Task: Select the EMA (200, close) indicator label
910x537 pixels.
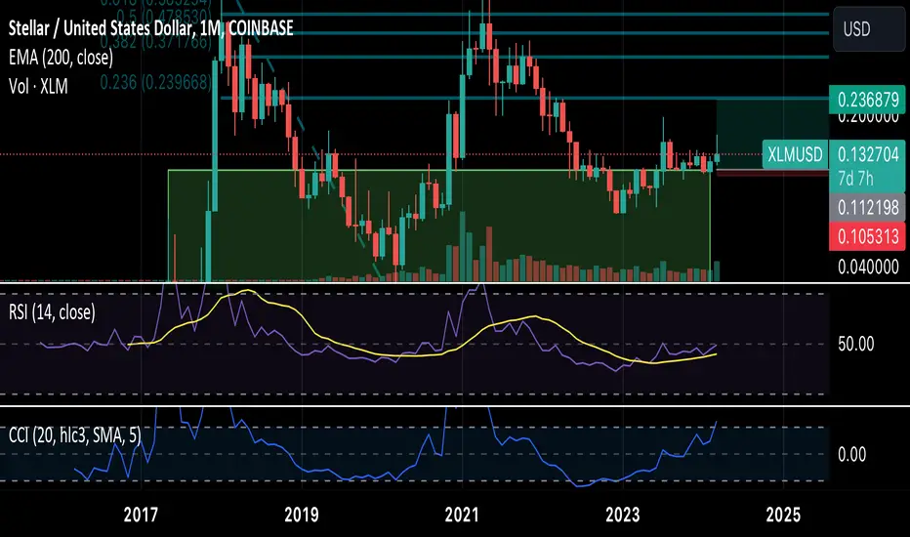Action: [61, 57]
